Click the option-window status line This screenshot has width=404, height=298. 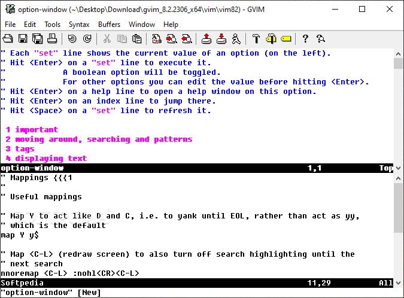click(197, 168)
